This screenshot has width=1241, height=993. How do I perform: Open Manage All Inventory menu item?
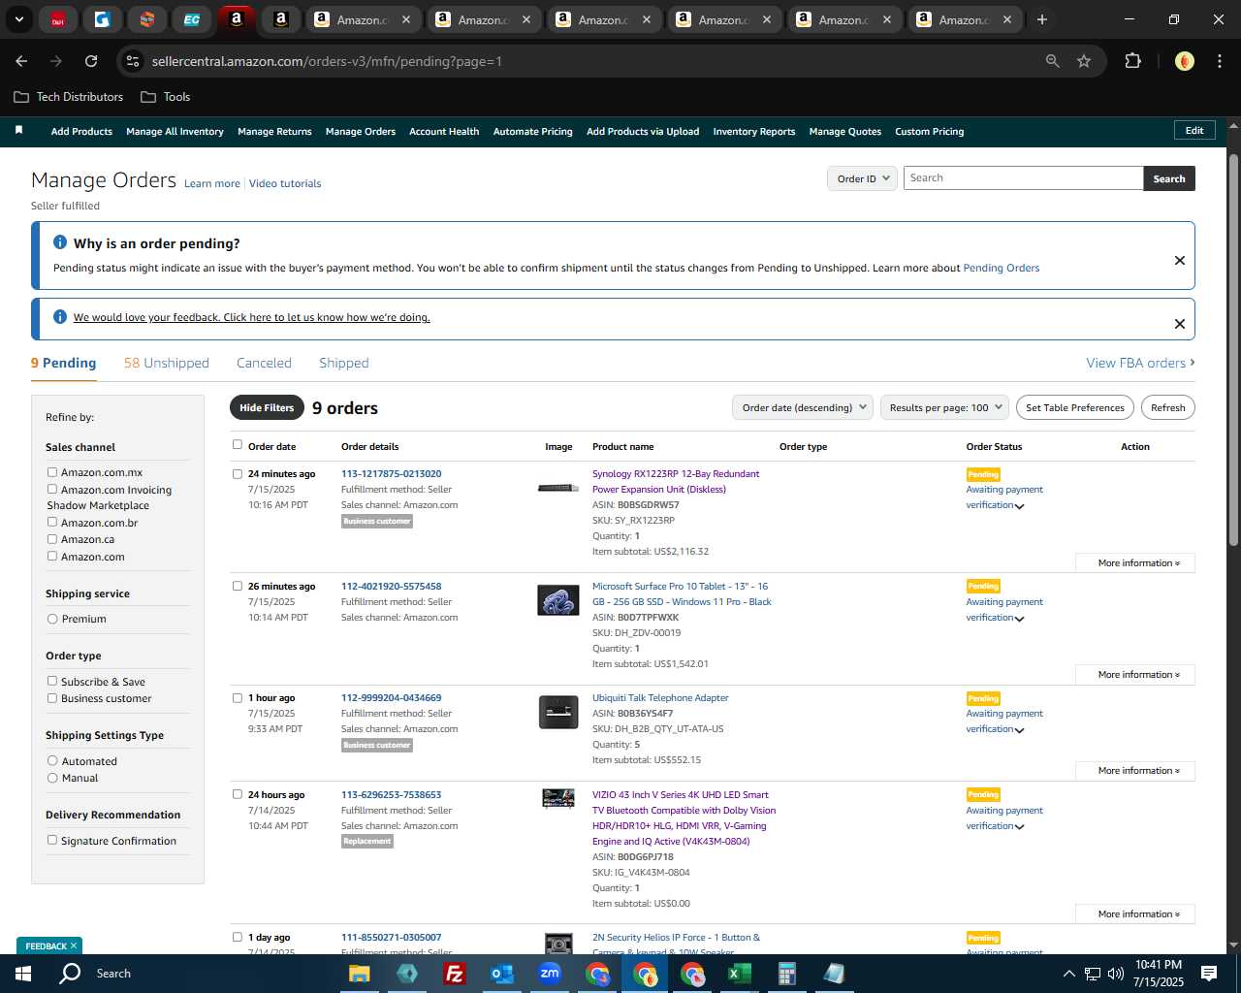[x=175, y=131]
